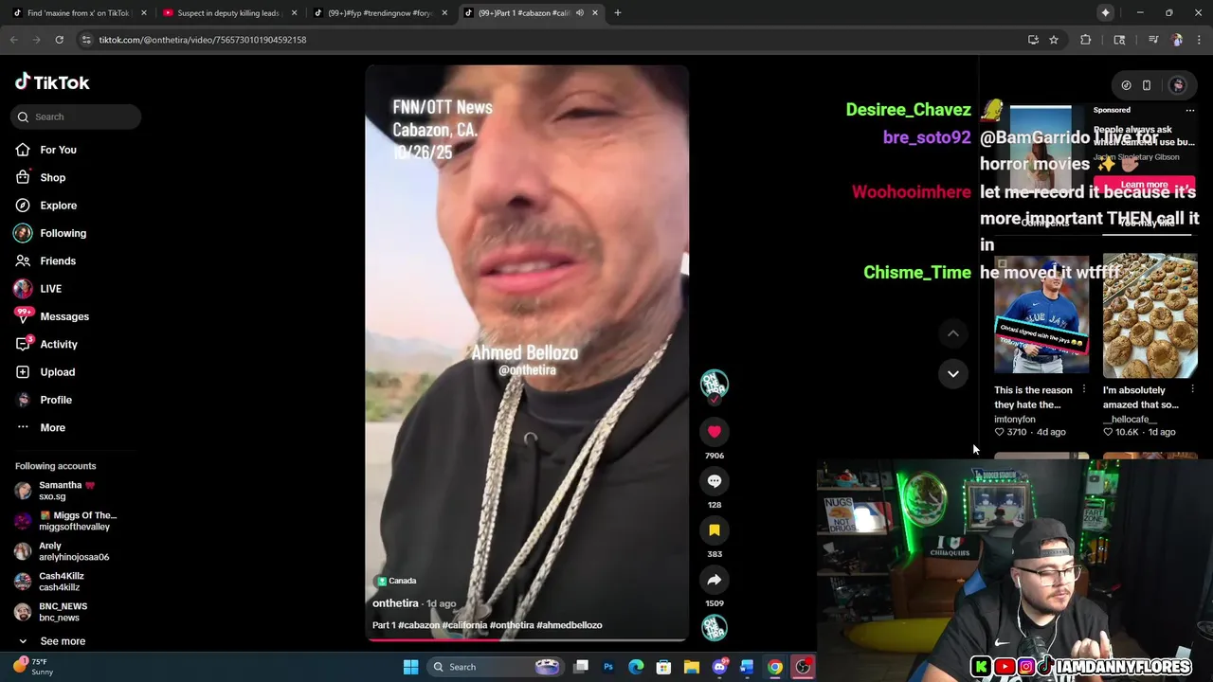Mute the tab audio speaker icon
The width and height of the screenshot is (1213, 682).
tap(580, 13)
